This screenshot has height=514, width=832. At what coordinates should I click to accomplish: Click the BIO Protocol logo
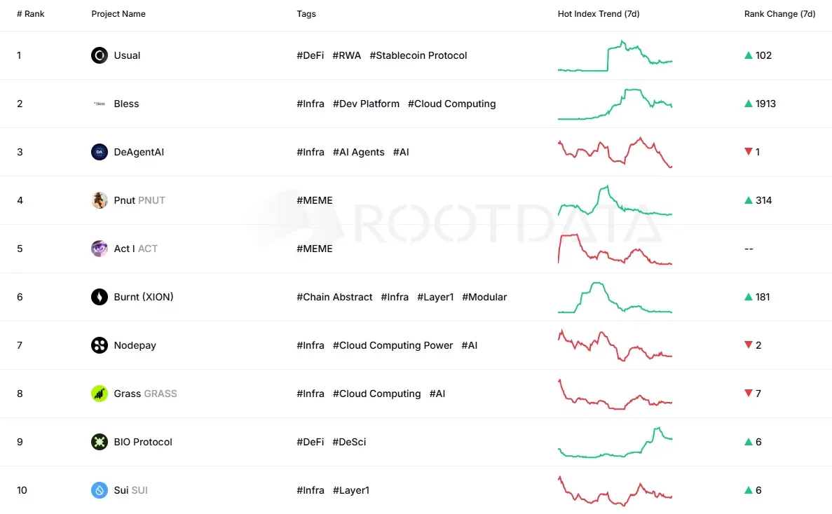[98, 442]
